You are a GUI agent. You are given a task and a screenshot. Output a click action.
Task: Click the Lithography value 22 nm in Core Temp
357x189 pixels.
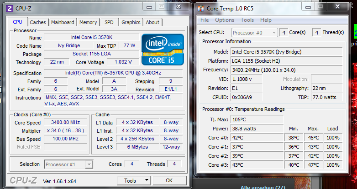click(x=327, y=88)
